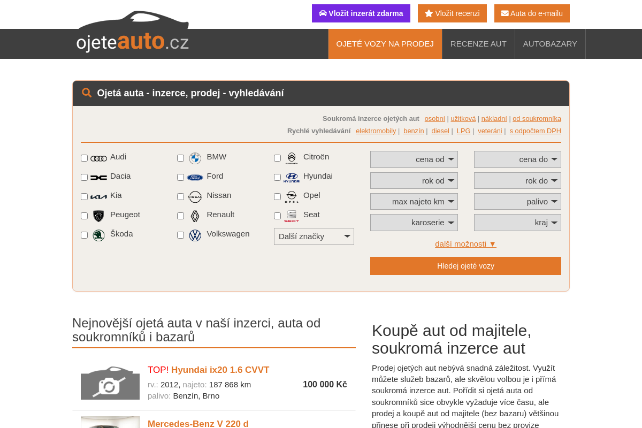Click 'Auta do e-mailu' button
642x428 pixels.
[x=532, y=13]
